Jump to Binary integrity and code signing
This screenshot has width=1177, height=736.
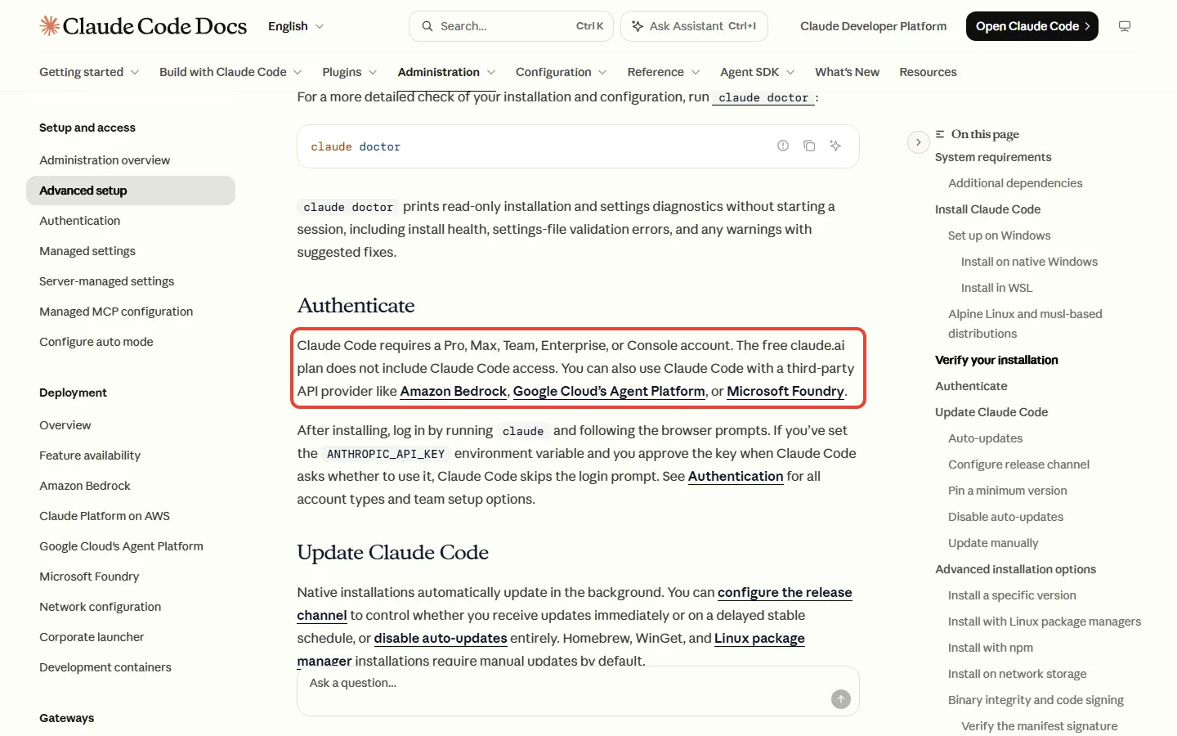point(1036,700)
